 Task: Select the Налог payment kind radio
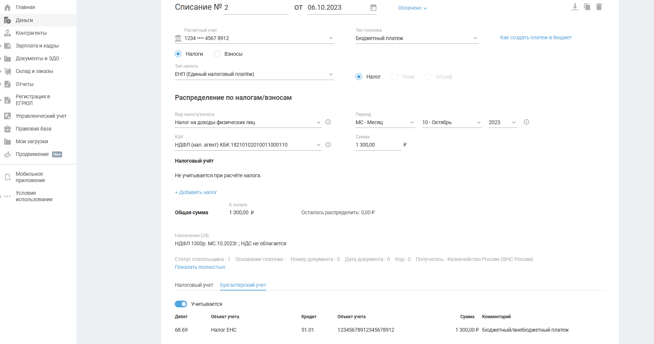pos(359,77)
